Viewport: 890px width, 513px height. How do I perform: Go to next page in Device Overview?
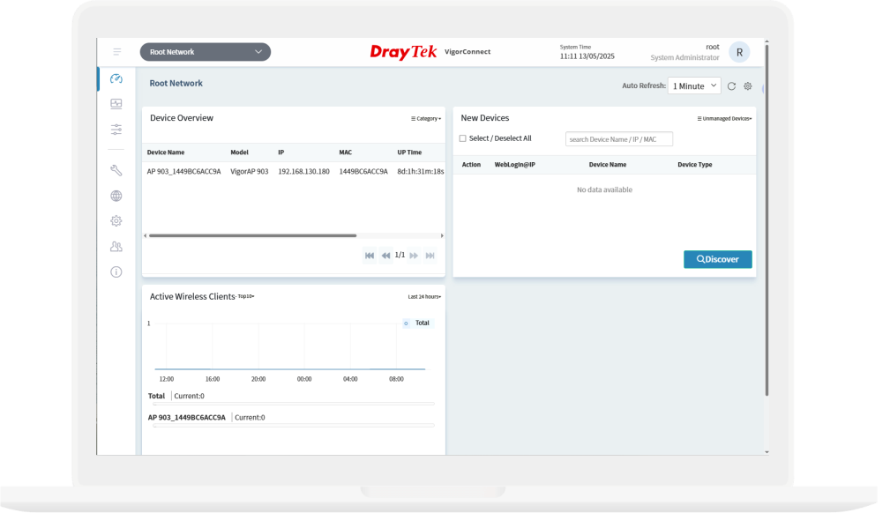(x=414, y=256)
